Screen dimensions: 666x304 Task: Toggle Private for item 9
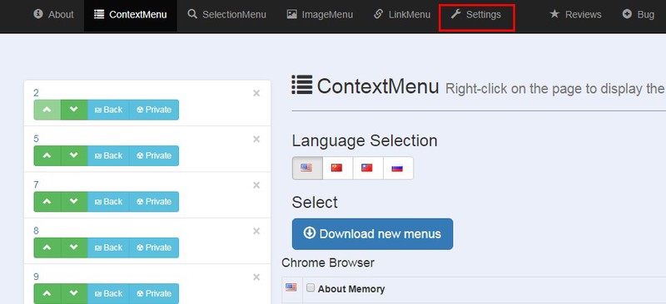tap(154, 293)
